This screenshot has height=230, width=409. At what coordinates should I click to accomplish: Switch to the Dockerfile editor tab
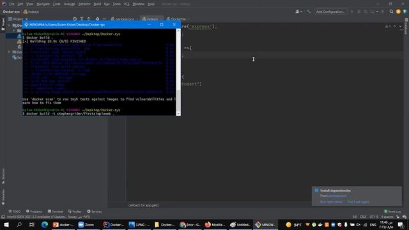click(x=177, y=19)
